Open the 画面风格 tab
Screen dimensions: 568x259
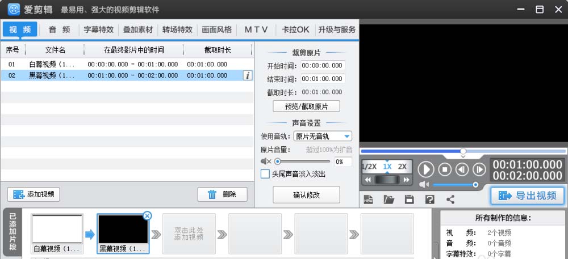pos(216,29)
